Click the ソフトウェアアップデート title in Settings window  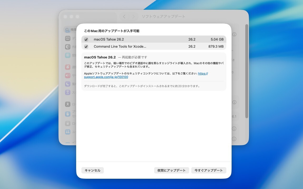point(163,17)
